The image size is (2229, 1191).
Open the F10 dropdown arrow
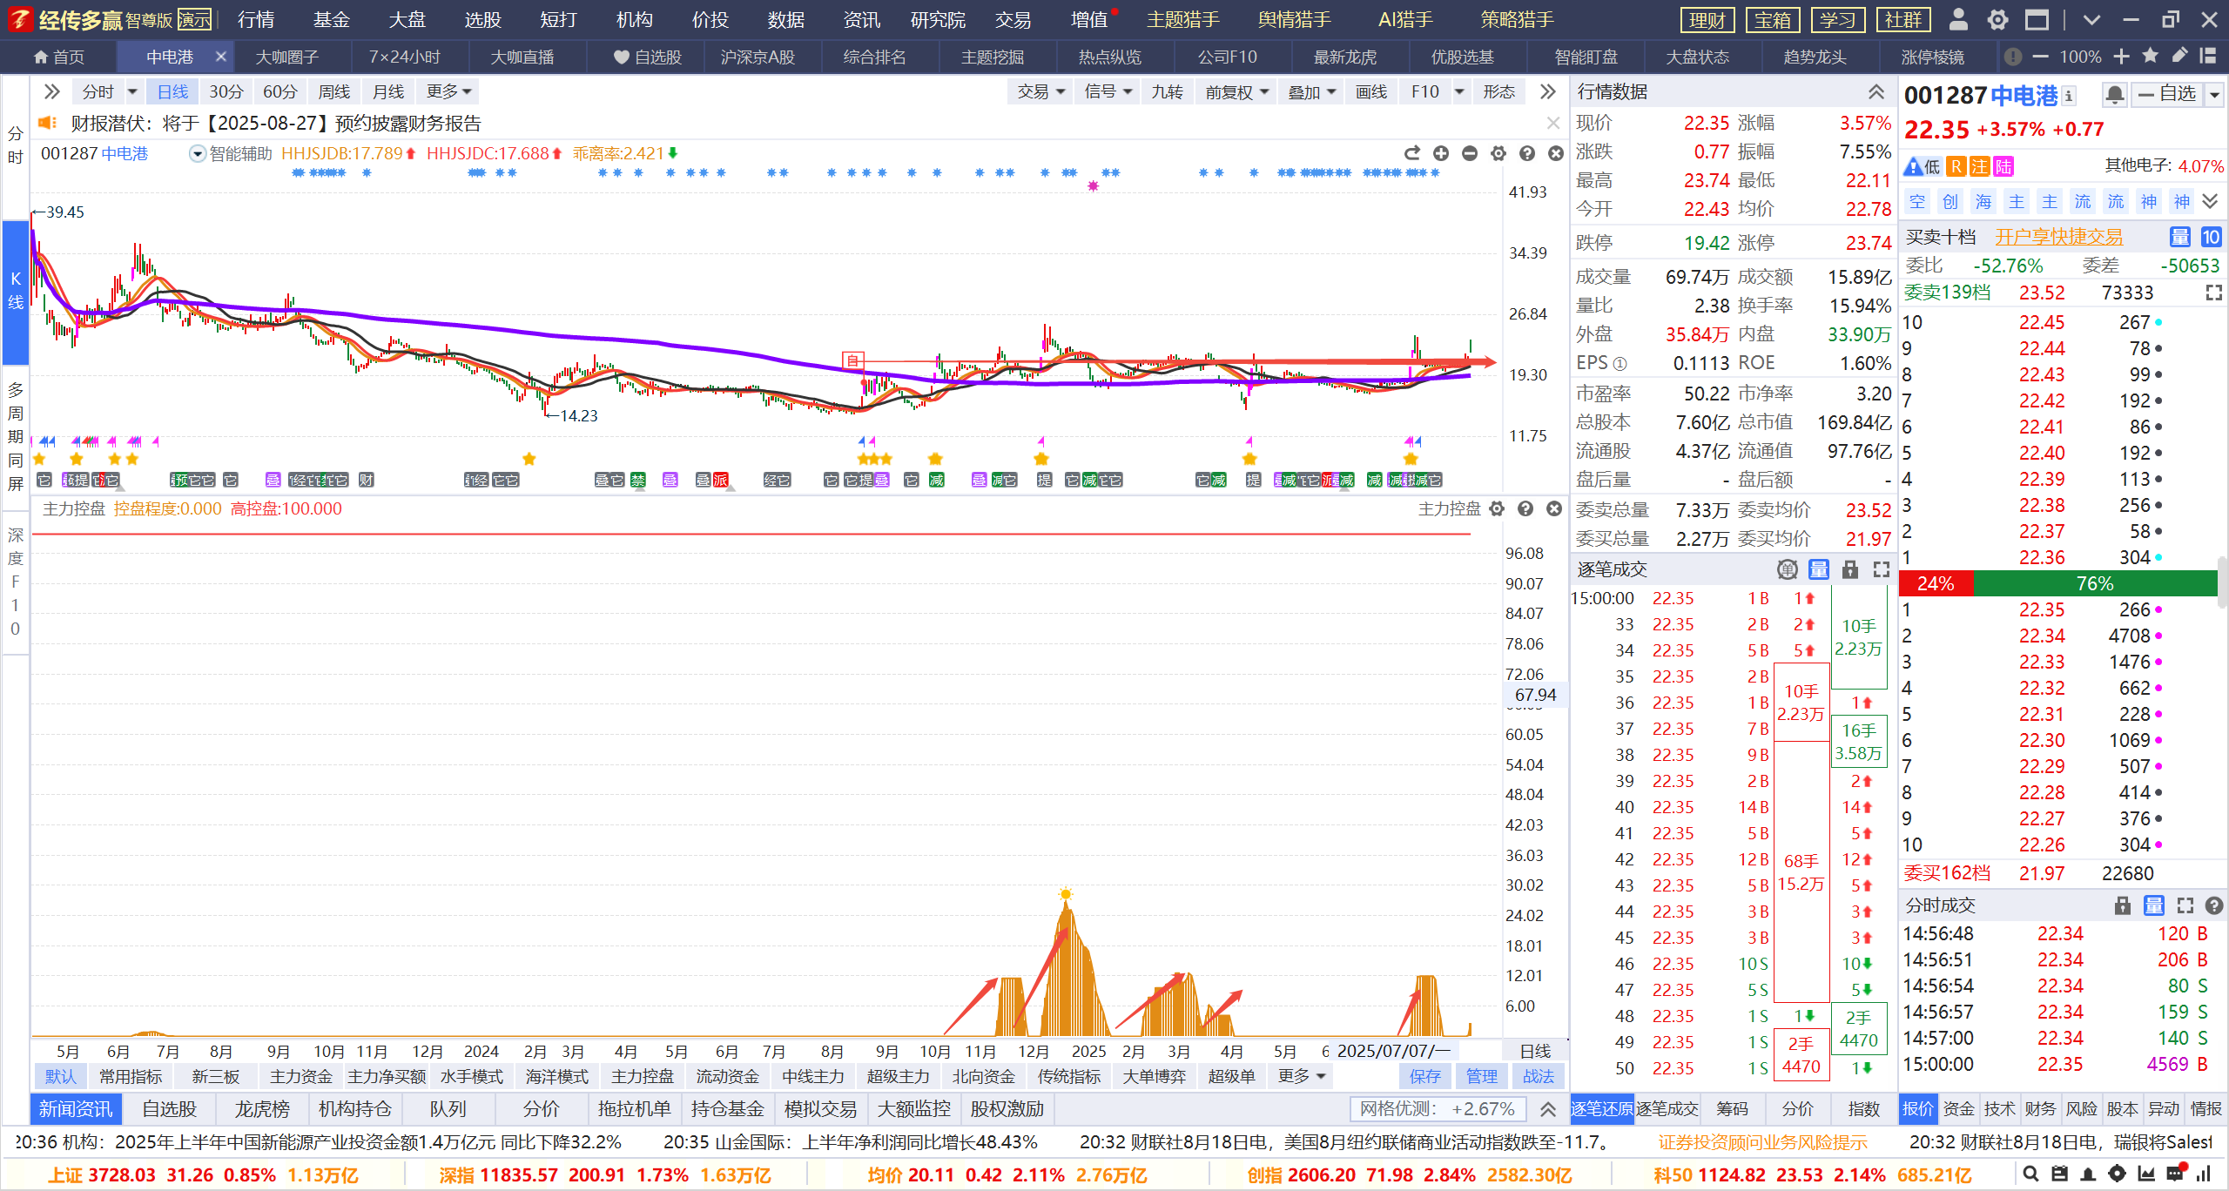(1459, 91)
